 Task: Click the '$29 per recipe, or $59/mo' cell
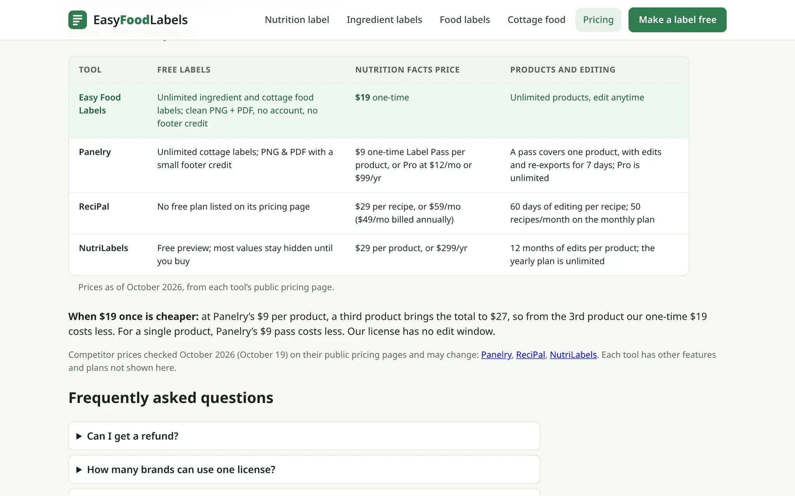click(x=408, y=213)
